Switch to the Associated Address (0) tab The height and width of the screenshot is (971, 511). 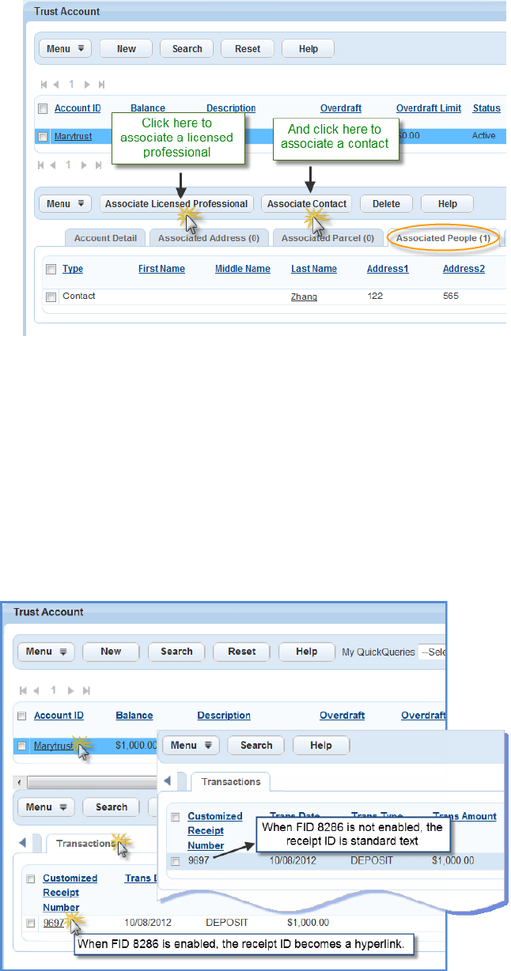pos(209,237)
